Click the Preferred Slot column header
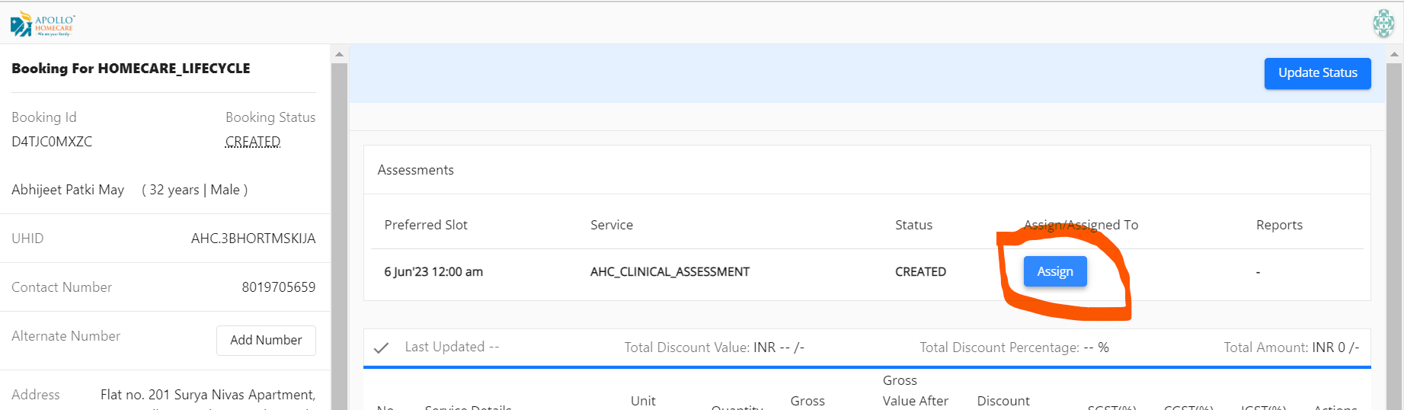 click(x=426, y=225)
